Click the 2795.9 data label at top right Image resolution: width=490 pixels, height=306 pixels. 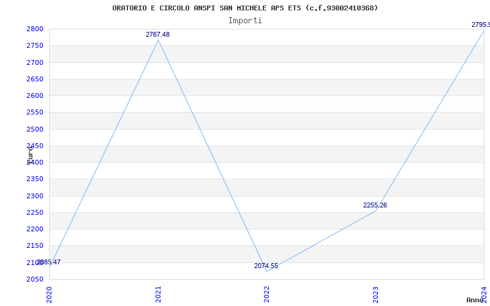pos(481,25)
